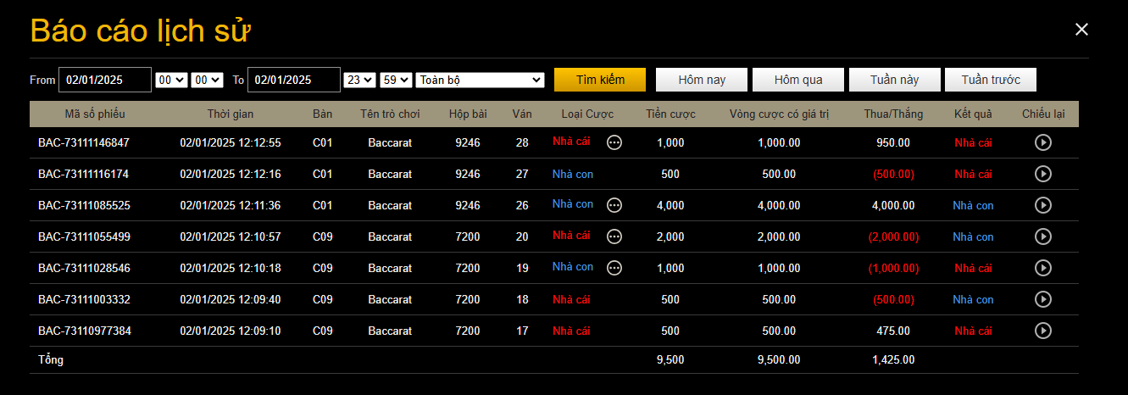Image resolution: width=1128 pixels, height=395 pixels.
Task: Open the From hour dropdown
Action: pos(171,80)
